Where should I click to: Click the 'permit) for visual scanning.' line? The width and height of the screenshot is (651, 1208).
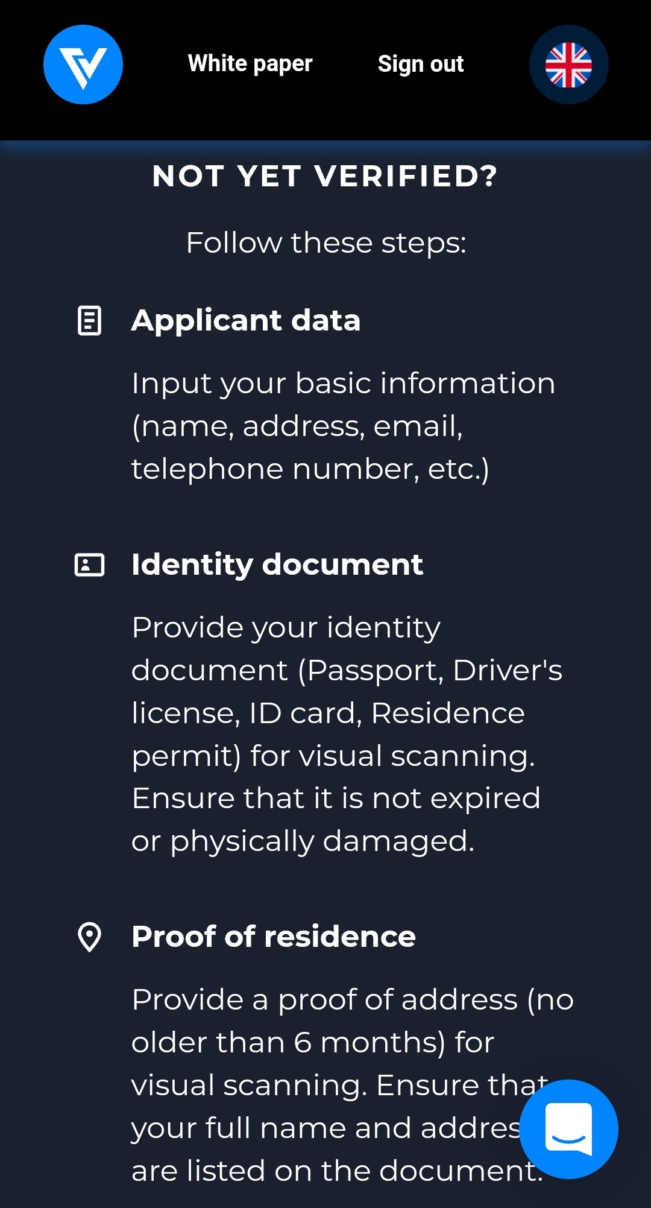[x=333, y=756]
